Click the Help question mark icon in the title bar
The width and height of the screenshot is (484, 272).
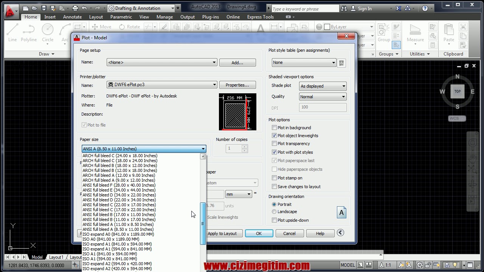coord(425,8)
